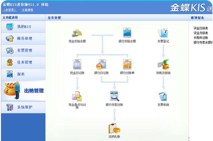Switch to 往来管理 module
Image resolution: width=213 pixels, height=141 pixels.
click(x=23, y=63)
